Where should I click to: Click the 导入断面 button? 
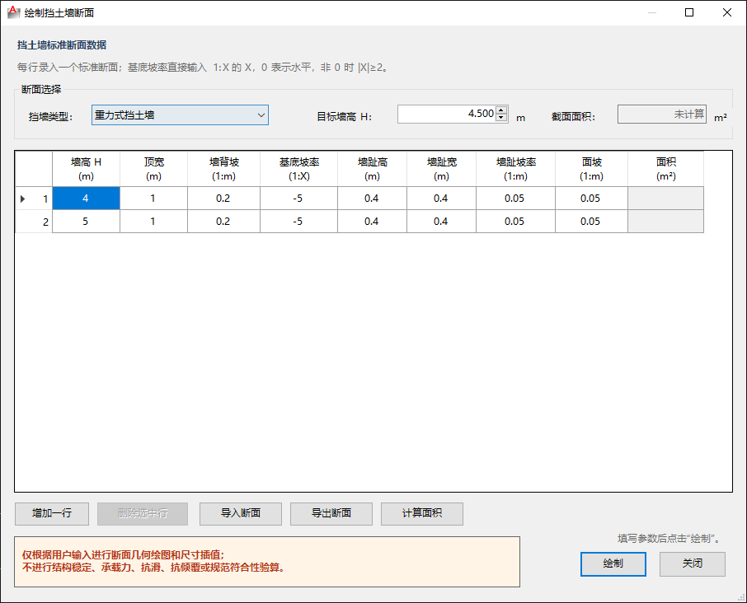(241, 513)
